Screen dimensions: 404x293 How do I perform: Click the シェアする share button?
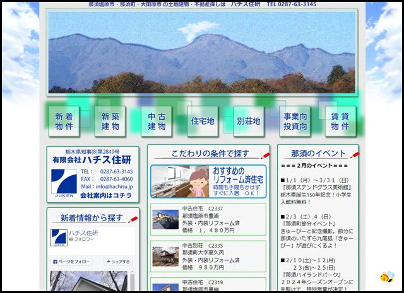tap(118, 261)
